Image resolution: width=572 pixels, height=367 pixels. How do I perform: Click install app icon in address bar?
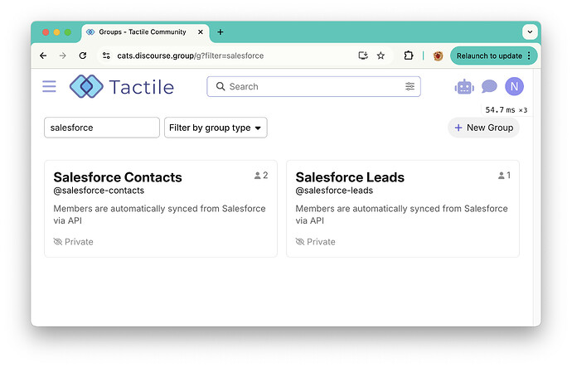point(362,56)
